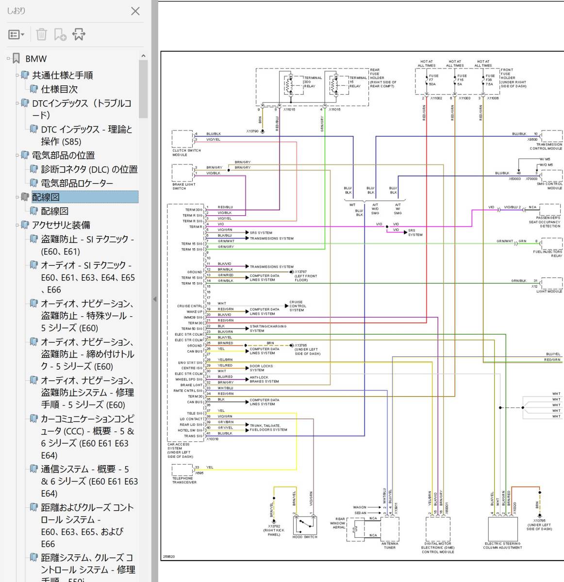564x582 pixels.
Task: Click BRAKE LIGHT SWITCH label
Action: [x=184, y=186]
